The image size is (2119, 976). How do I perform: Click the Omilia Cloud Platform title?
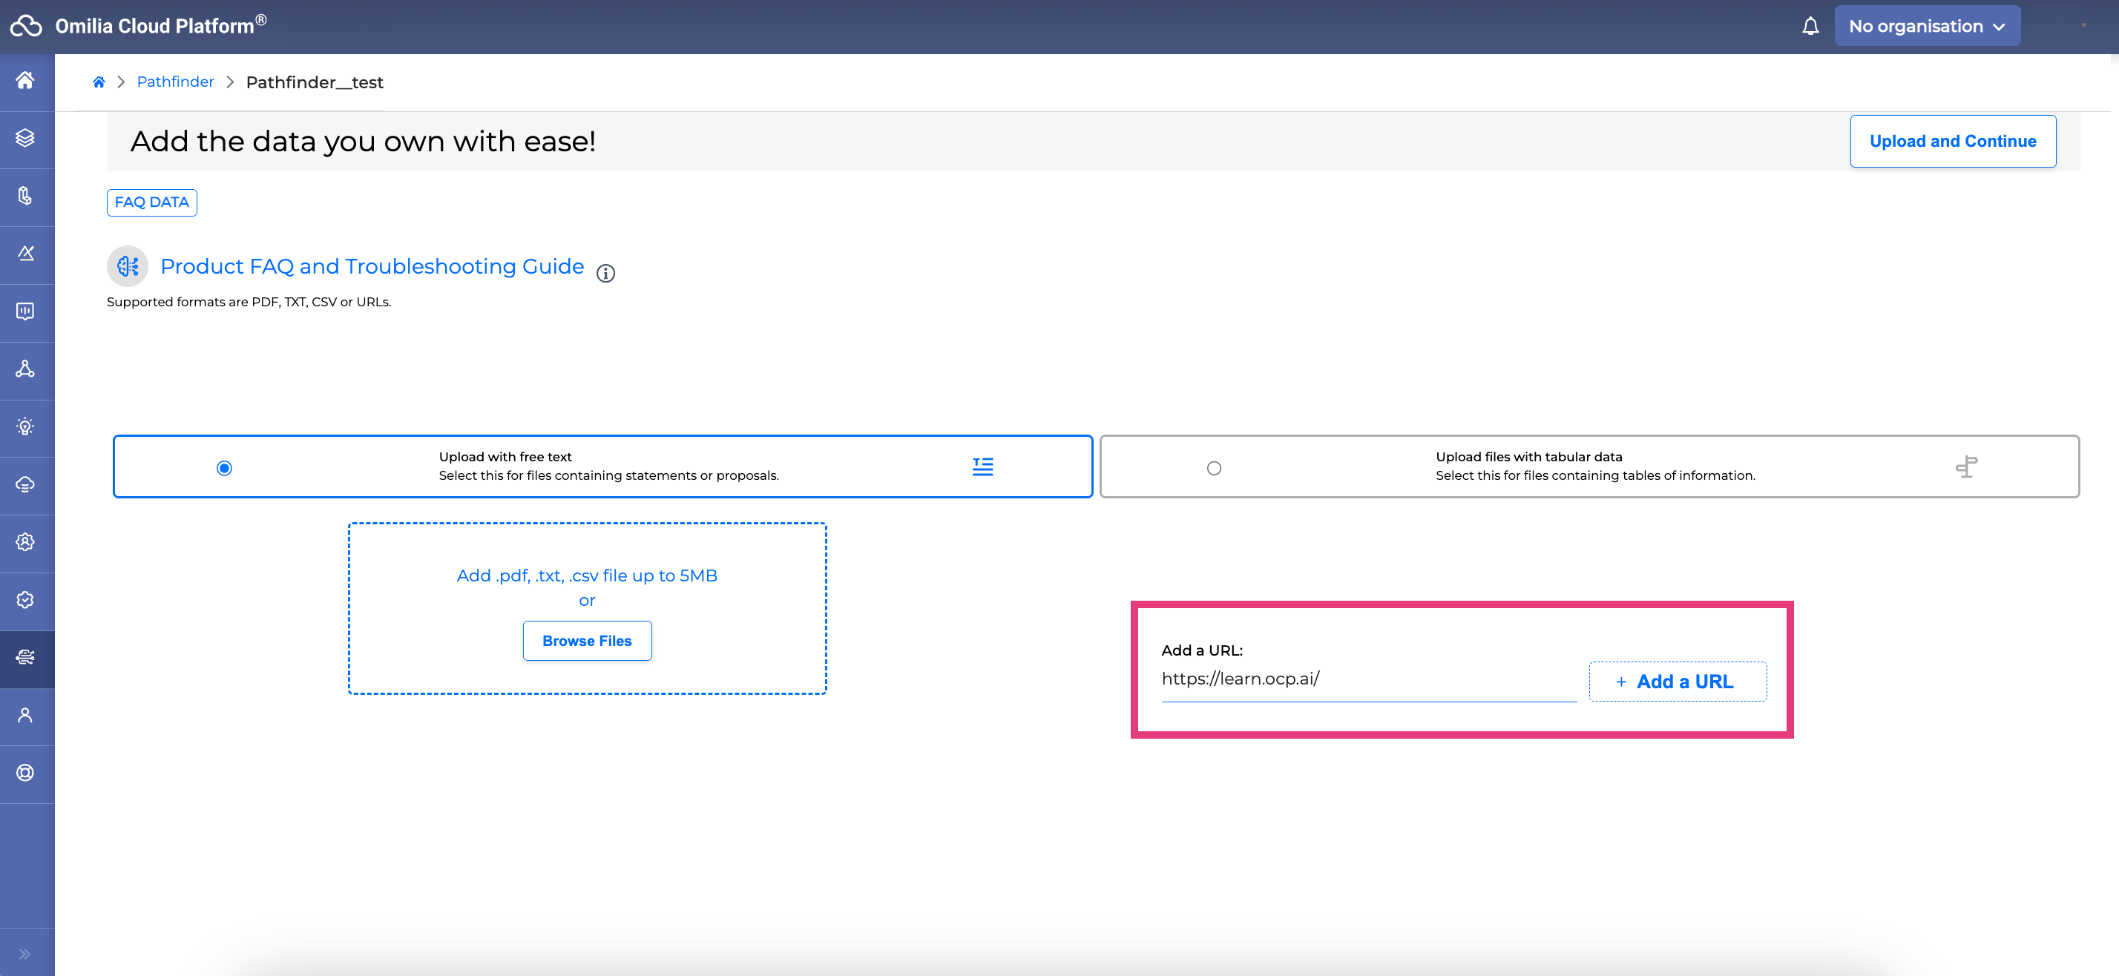coord(160,25)
